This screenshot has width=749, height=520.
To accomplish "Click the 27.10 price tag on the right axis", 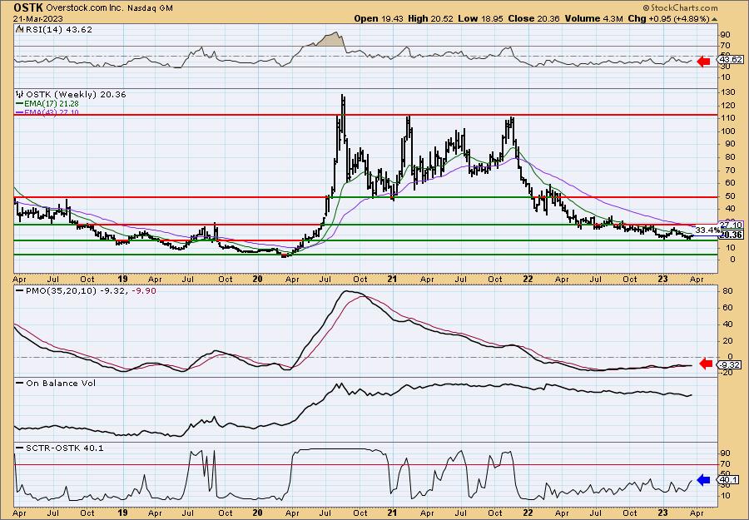I will (x=731, y=225).
